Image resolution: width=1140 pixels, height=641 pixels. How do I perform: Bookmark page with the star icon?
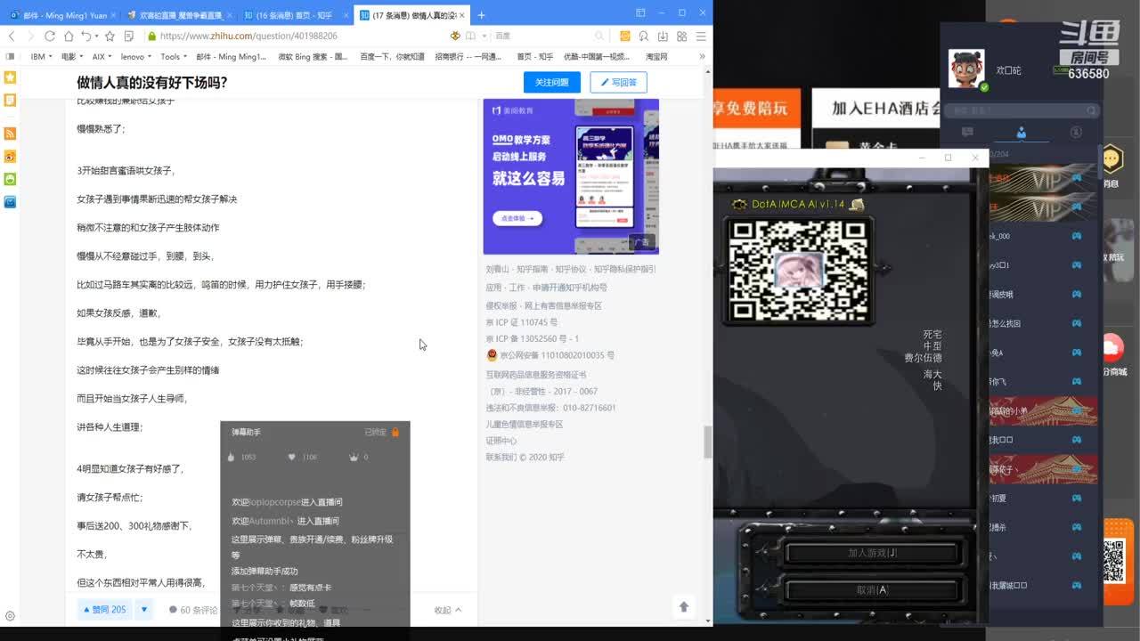(x=110, y=37)
